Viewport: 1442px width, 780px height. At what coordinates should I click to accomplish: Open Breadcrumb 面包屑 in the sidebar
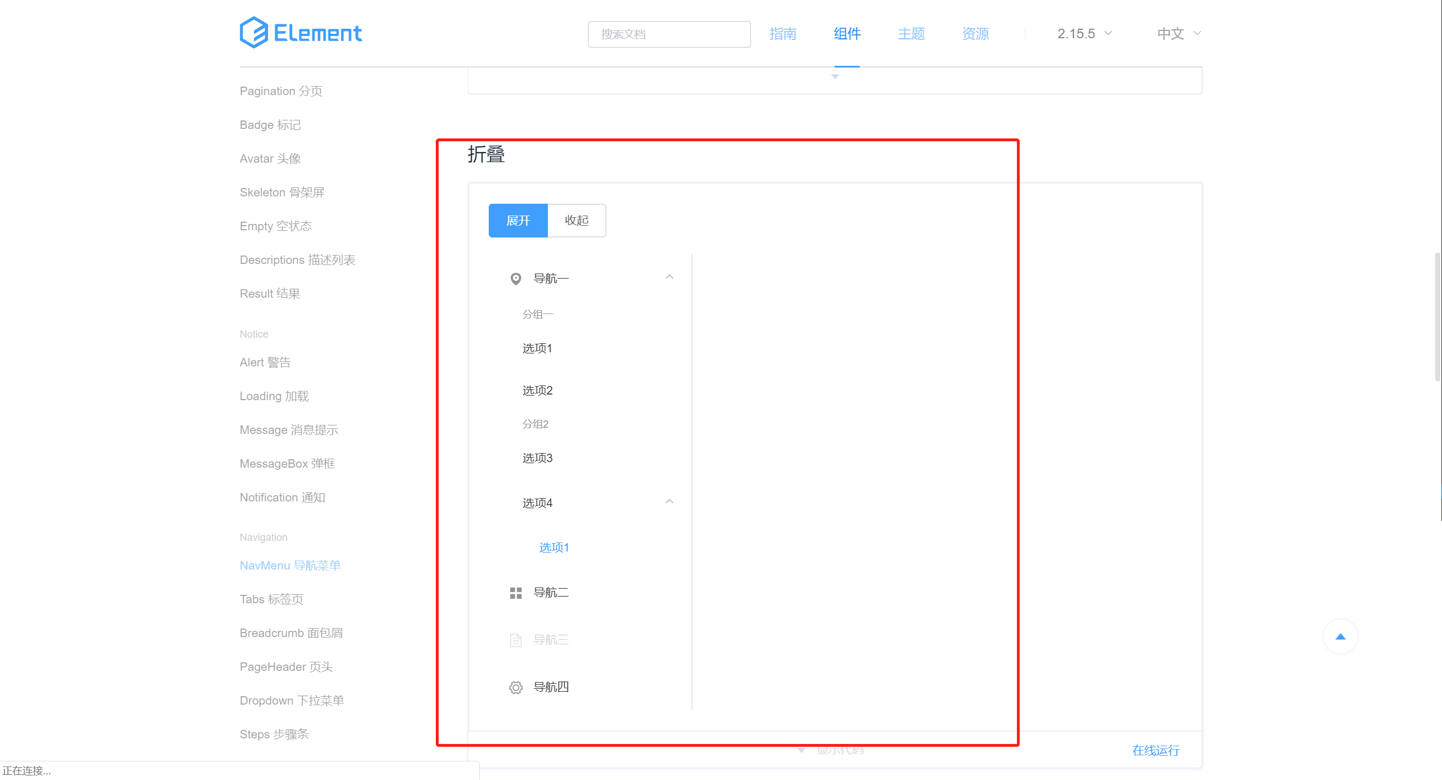click(x=291, y=633)
